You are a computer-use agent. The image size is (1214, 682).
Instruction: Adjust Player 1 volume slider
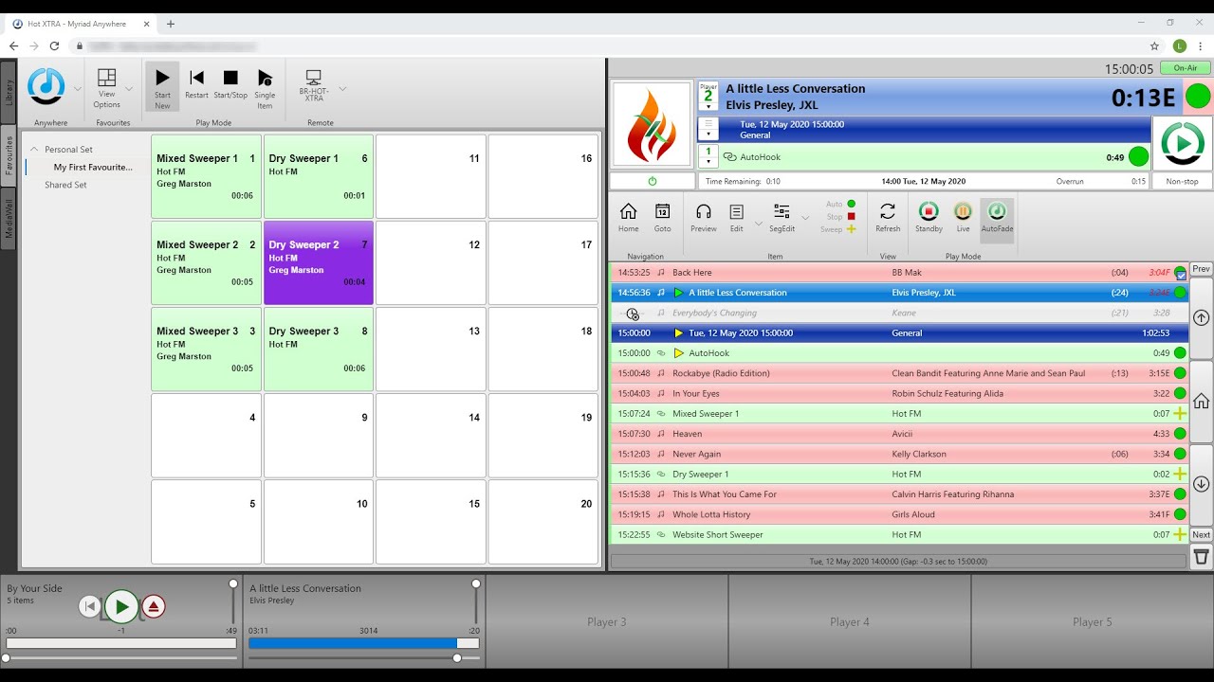click(x=233, y=584)
